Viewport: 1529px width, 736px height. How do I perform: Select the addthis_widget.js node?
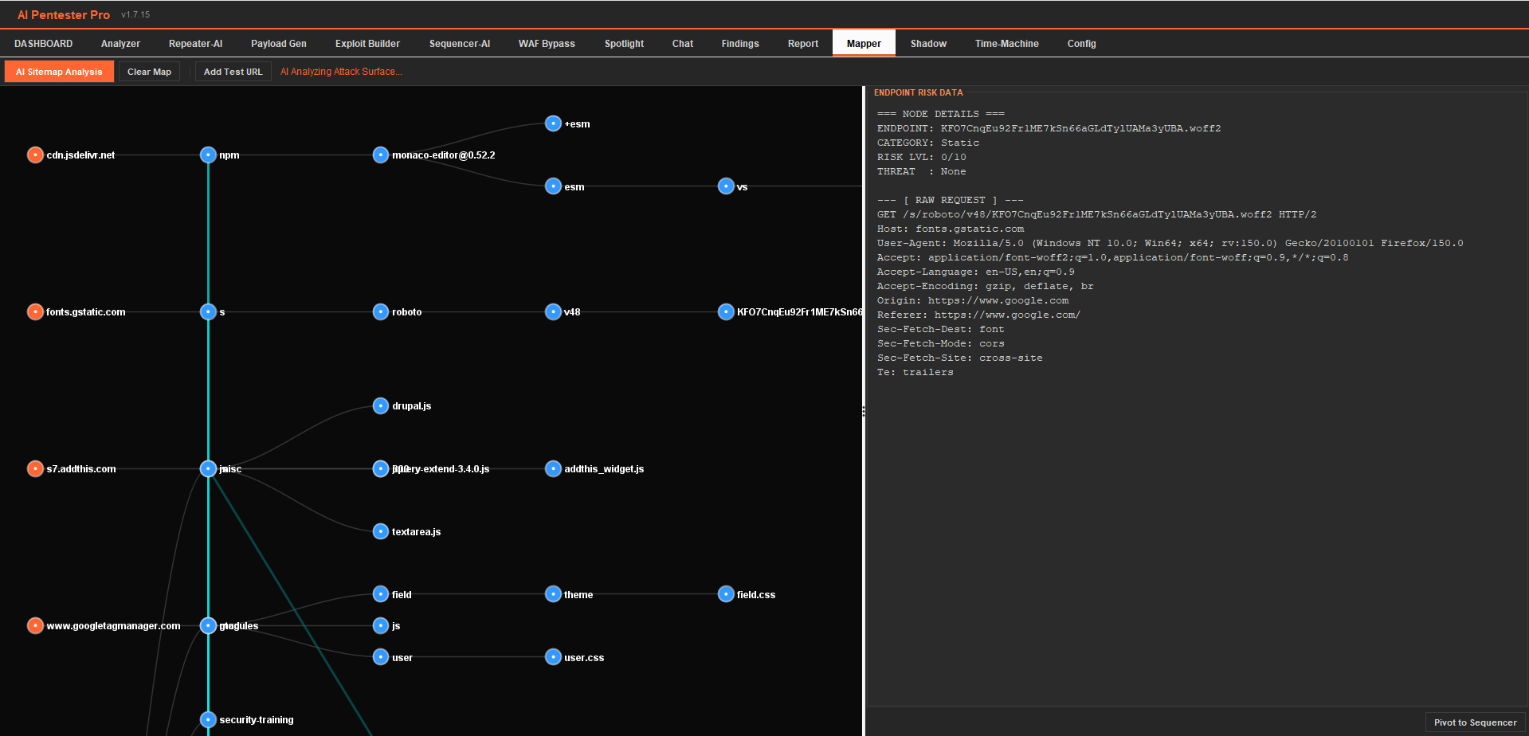point(553,468)
